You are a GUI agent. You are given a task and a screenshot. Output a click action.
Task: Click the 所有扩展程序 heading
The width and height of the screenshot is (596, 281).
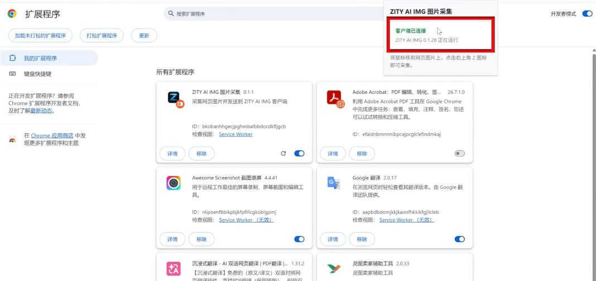175,72
